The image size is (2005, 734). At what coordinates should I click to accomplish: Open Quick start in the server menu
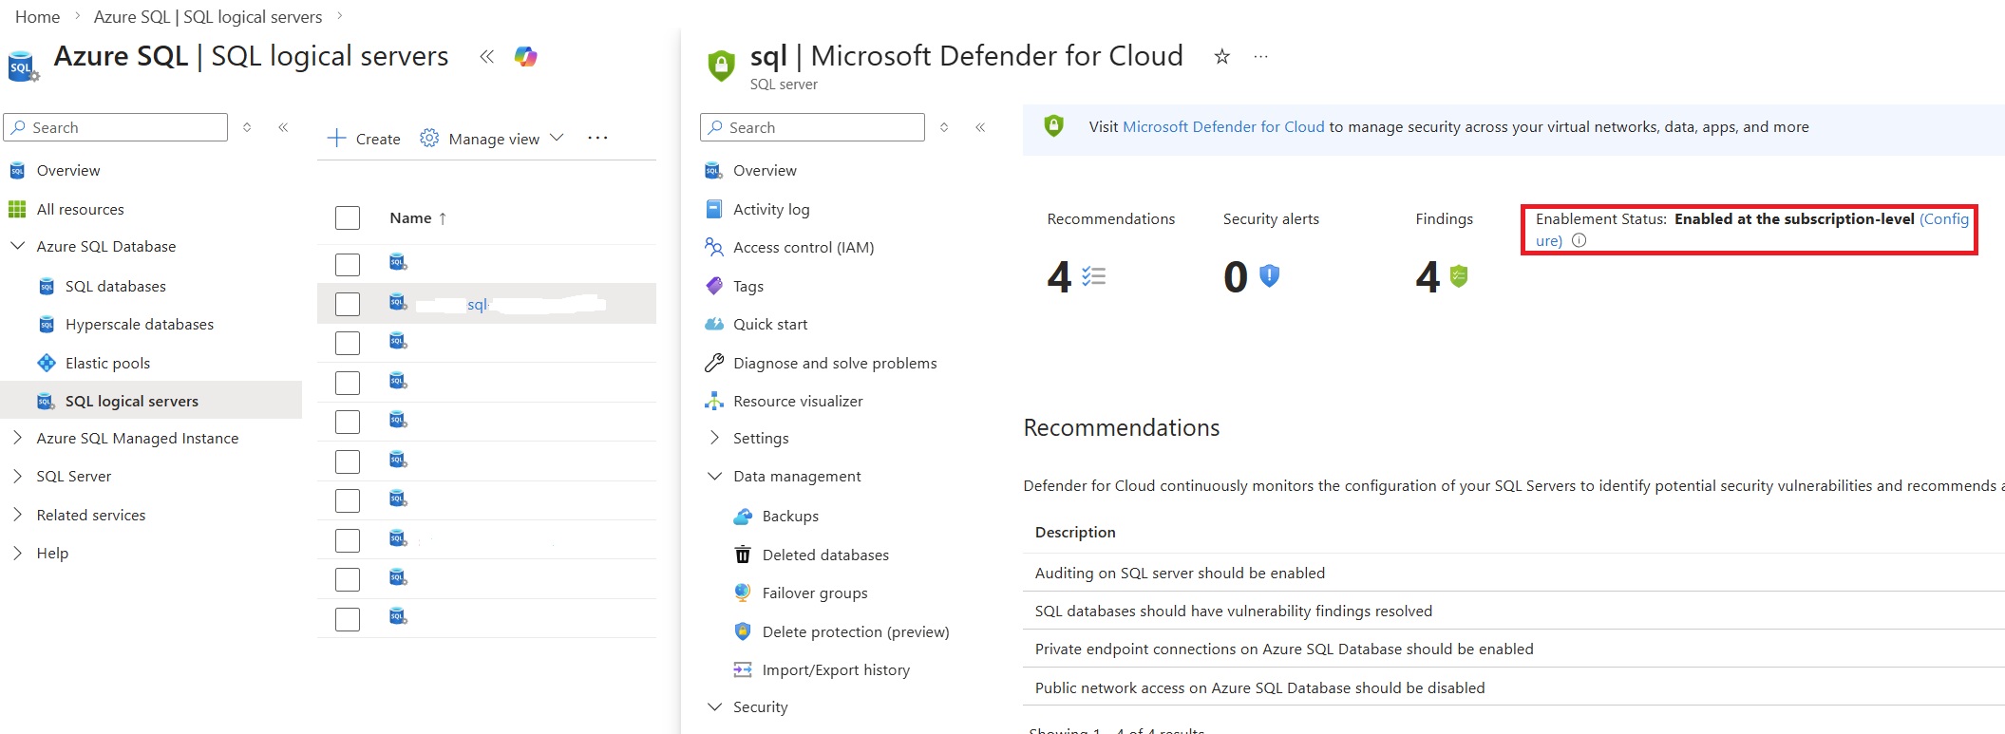click(770, 324)
